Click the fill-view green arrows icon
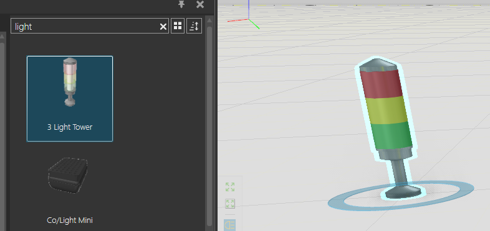Screen dimensions: 490x231 coord(230,187)
